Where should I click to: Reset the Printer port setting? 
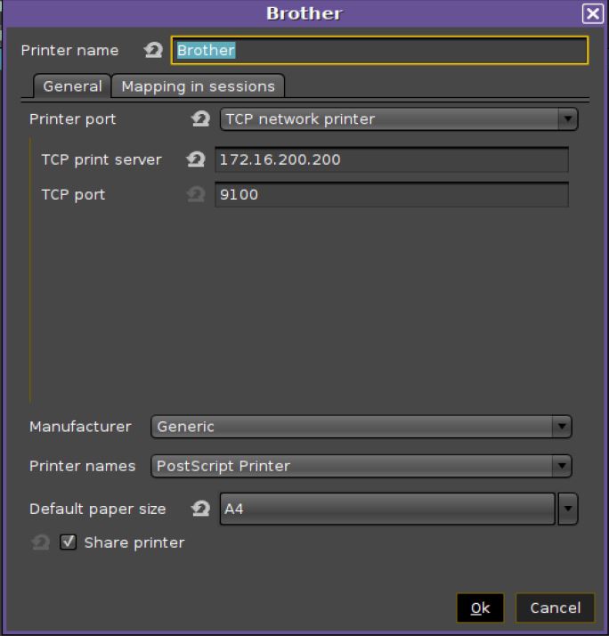[201, 118]
